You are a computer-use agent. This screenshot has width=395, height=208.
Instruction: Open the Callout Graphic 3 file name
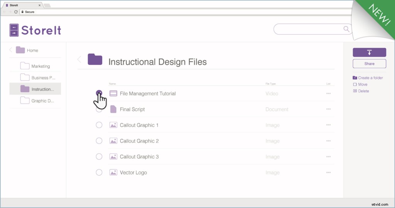click(x=139, y=157)
